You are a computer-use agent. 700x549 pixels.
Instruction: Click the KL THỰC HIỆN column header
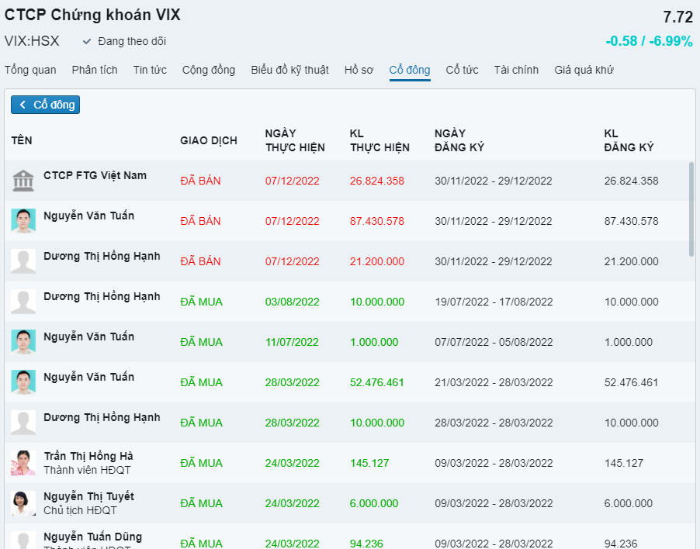coord(379,140)
